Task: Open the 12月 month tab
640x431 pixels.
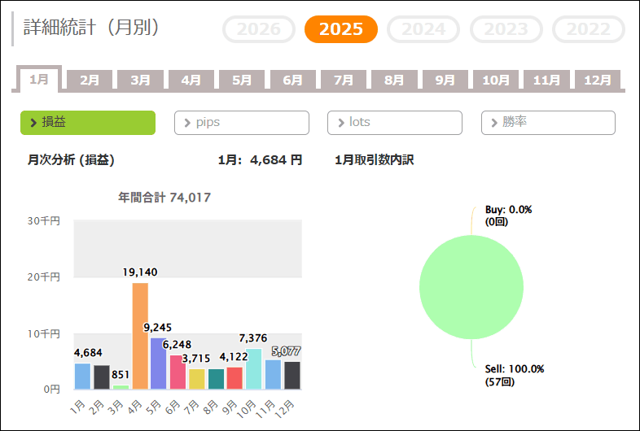Action: click(598, 81)
